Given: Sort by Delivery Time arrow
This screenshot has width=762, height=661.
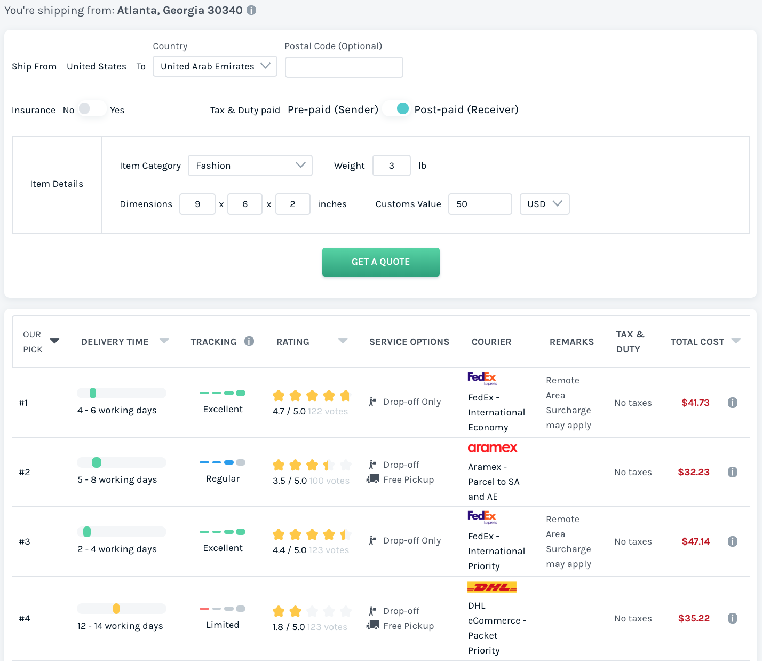Looking at the screenshot, I should [164, 341].
